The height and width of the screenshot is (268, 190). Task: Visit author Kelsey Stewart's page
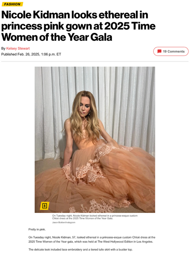pos(18,48)
